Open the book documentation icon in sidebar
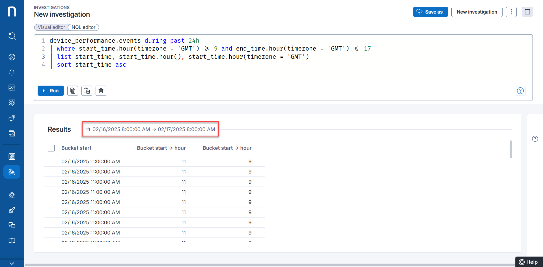Viewport: 543px width, 267px height. tap(12, 241)
